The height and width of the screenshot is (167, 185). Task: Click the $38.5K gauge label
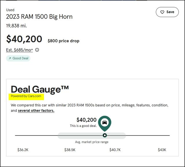70,150
